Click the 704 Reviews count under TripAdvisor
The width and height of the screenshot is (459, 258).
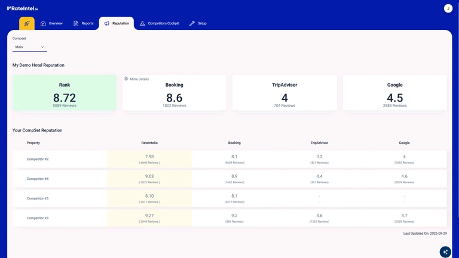coord(284,106)
